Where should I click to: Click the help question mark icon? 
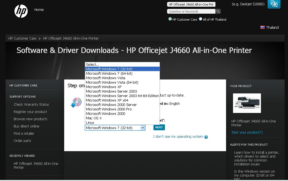[206, 137]
